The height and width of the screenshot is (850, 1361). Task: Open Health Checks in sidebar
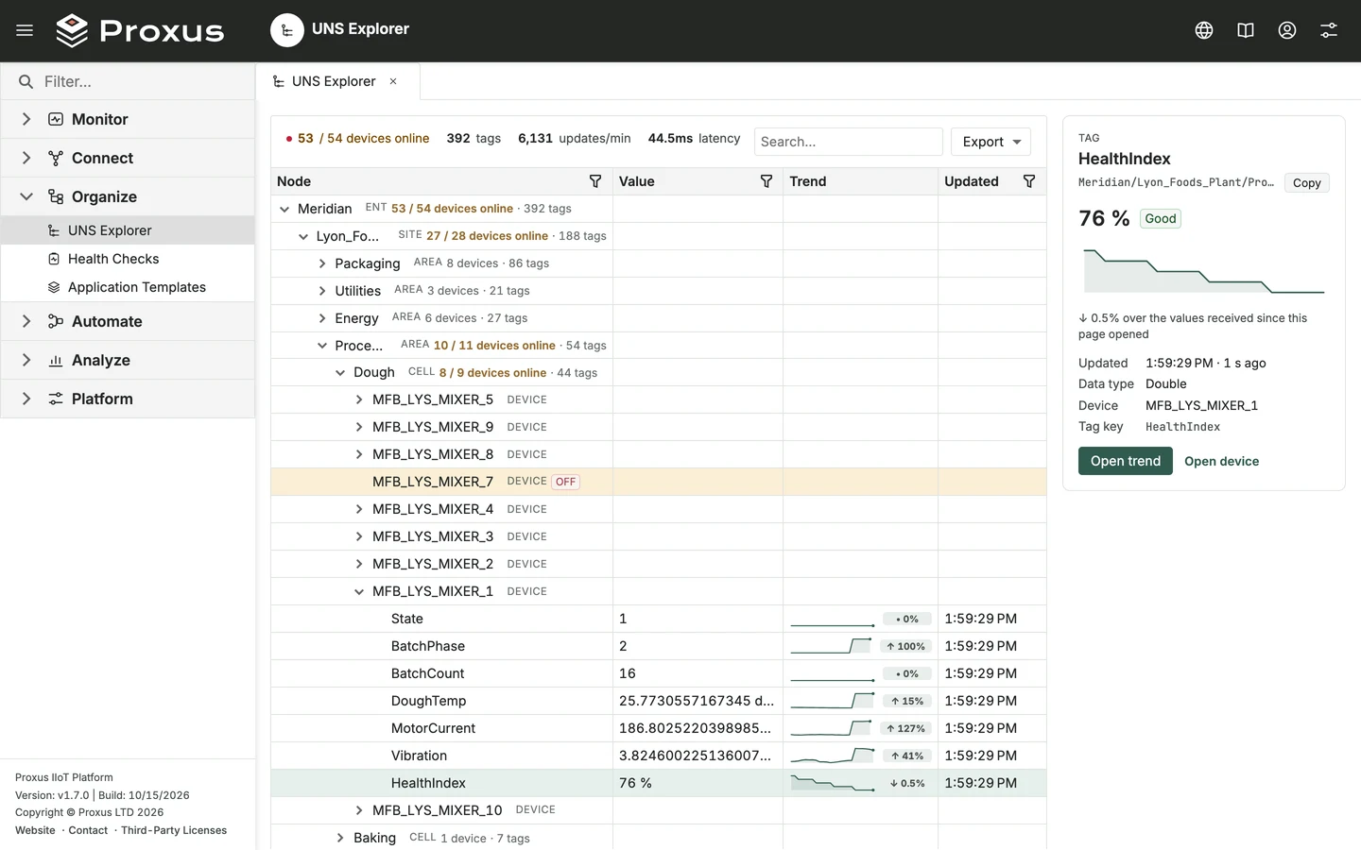click(x=128, y=259)
